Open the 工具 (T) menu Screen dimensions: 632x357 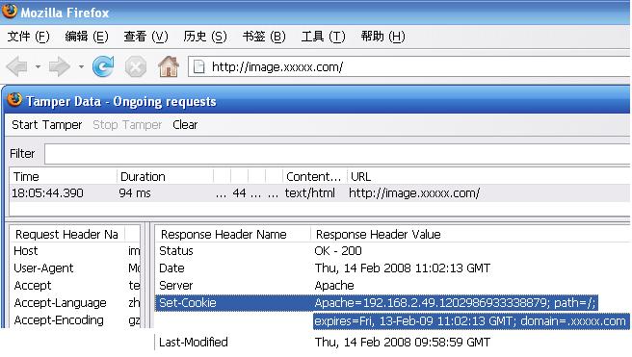click(x=323, y=37)
